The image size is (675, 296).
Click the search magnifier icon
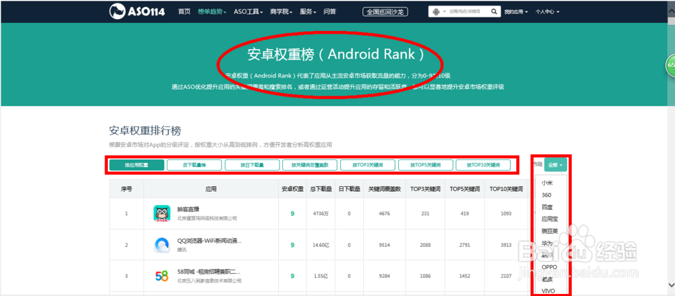(494, 11)
